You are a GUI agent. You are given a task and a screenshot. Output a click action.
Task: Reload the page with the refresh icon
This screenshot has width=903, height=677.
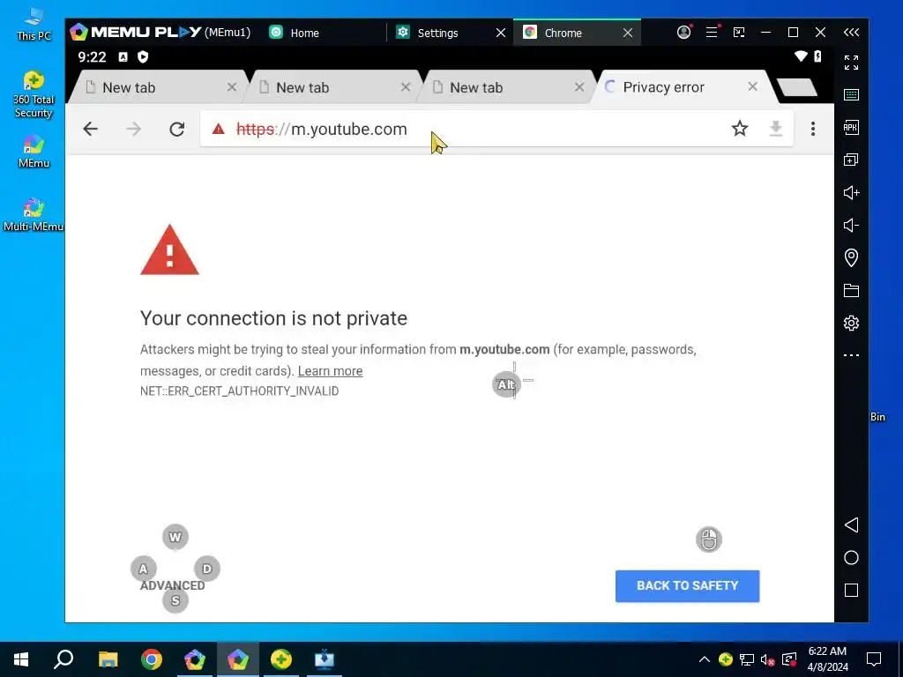[x=176, y=129]
